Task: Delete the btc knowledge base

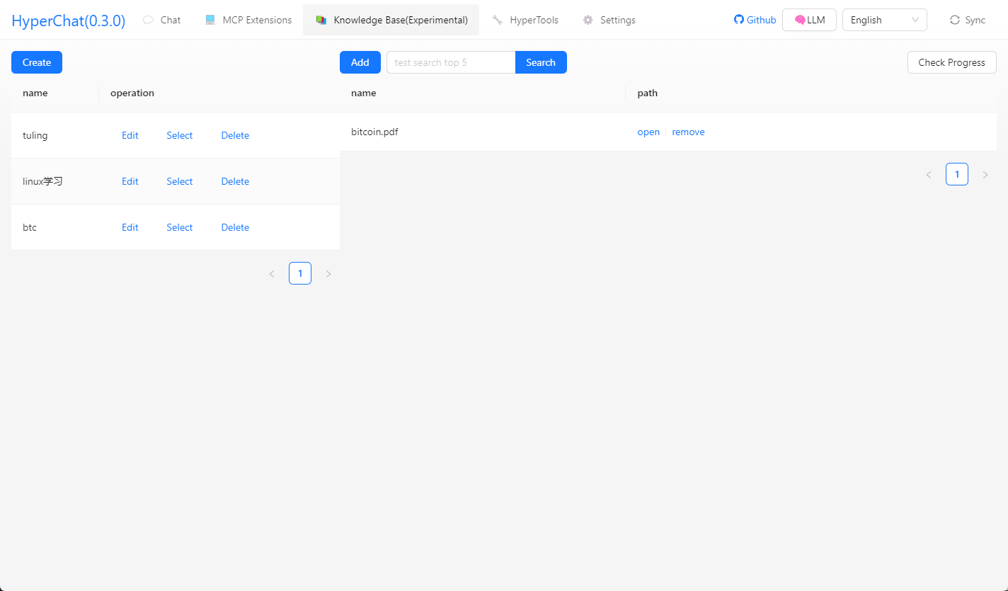Action: pyautogui.click(x=235, y=227)
